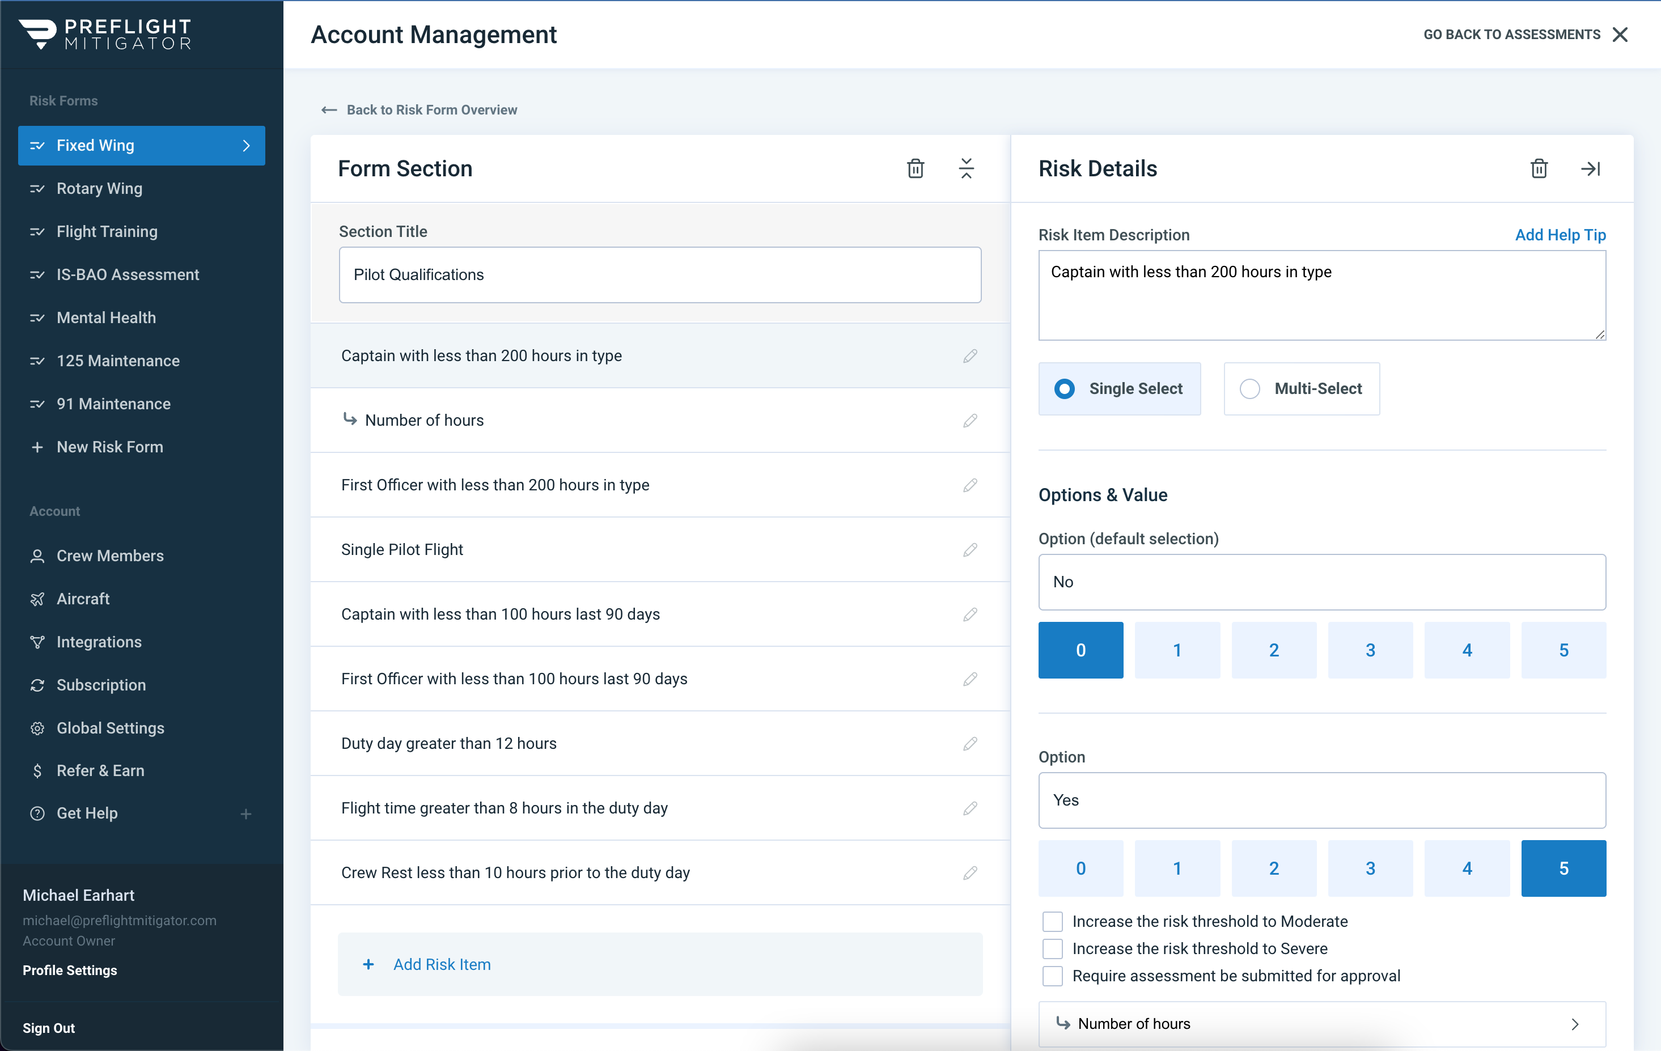
Task: Click the Risk Details trash icon
Action: [x=1538, y=168]
